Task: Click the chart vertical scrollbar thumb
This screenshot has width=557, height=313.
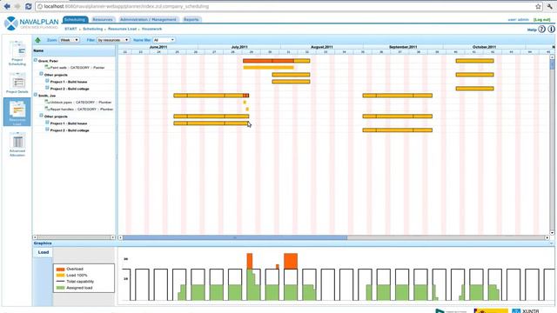Action: tap(552, 64)
